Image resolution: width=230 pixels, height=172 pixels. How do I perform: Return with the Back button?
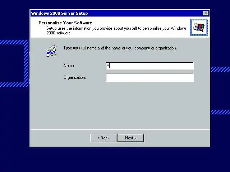pyautogui.click(x=103, y=138)
